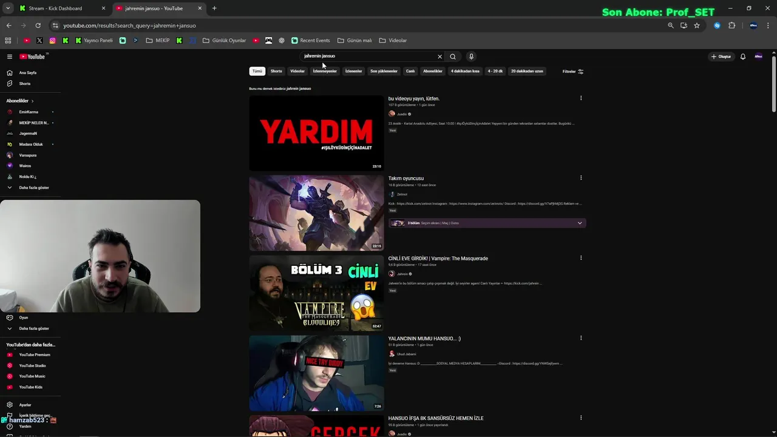Open more options for 'HANSUO İFŞA 8K' video
This screenshot has width=777, height=437.
pyautogui.click(x=581, y=418)
